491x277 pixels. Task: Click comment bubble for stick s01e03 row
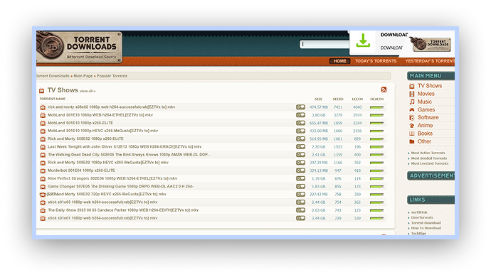pyautogui.click(x=300, y=202)
